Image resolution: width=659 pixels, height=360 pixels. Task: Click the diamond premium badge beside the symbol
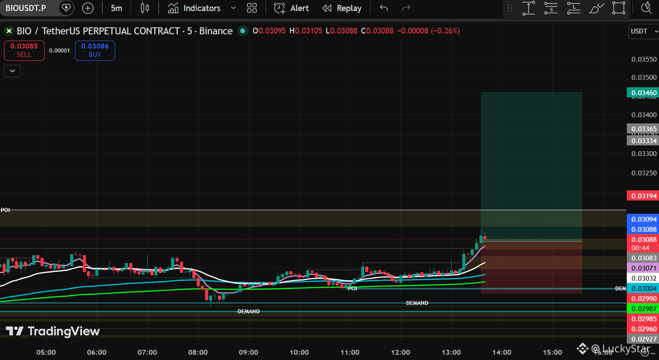point(66,8)
